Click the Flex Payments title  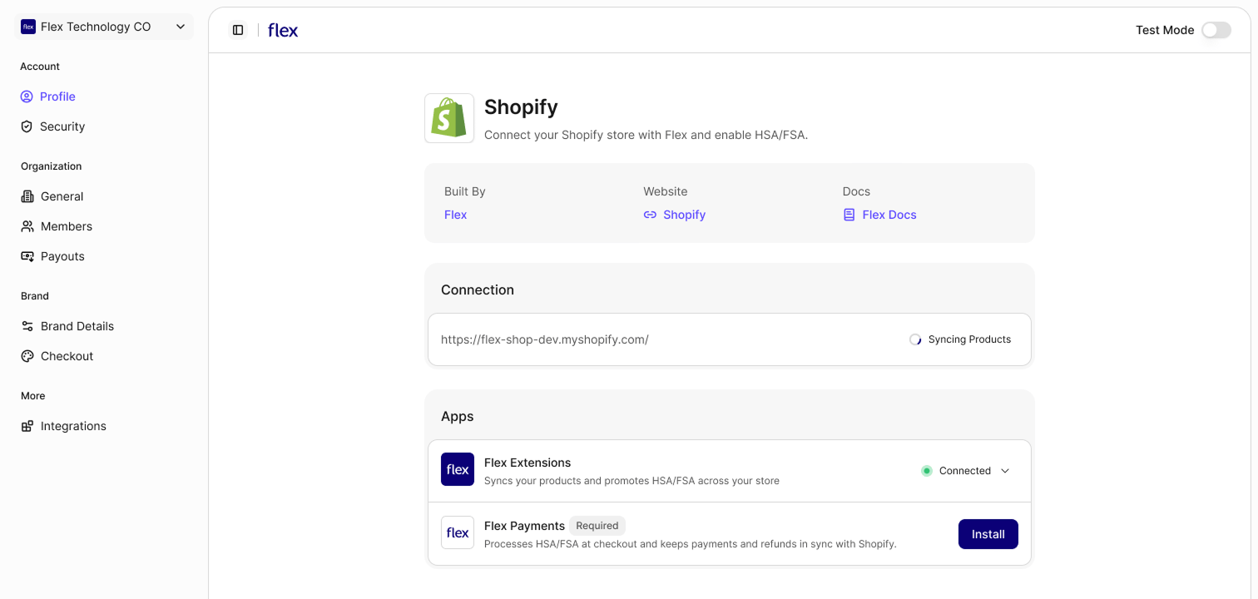(x=524, y=526)
